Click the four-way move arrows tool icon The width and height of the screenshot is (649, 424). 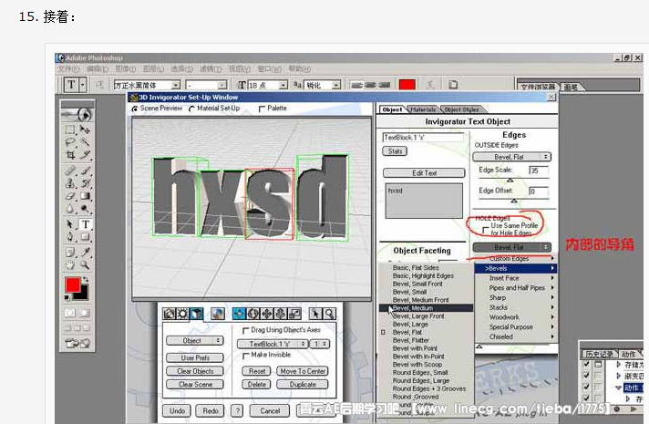267,314
